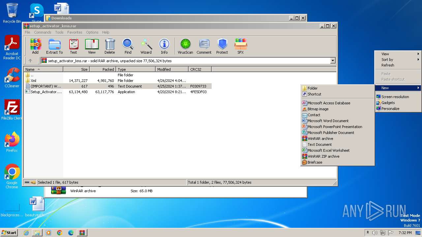422x237 pixels.
Task: Create a new Folder
Action: click(x=338, y=88)
